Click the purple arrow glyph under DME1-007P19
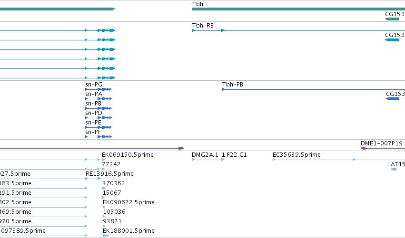The width and height of the screenshot is (405, 238). tap(363, 148)
